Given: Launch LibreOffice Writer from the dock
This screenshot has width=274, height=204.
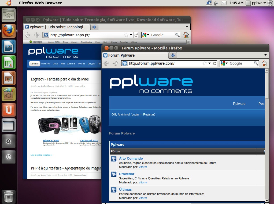Looking at the screenshot, I should [9, 47].
